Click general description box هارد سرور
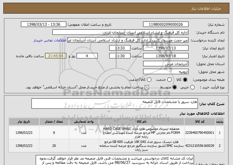The width and height of the screenshot is (233, 165). point(115,104)
